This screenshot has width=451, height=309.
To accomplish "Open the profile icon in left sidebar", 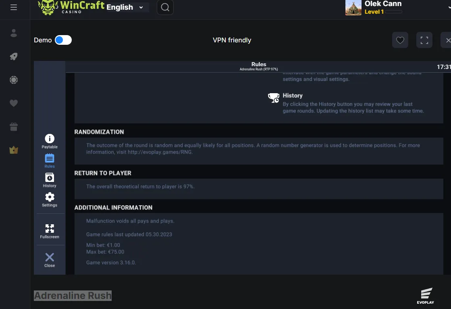I will point(14,33).
